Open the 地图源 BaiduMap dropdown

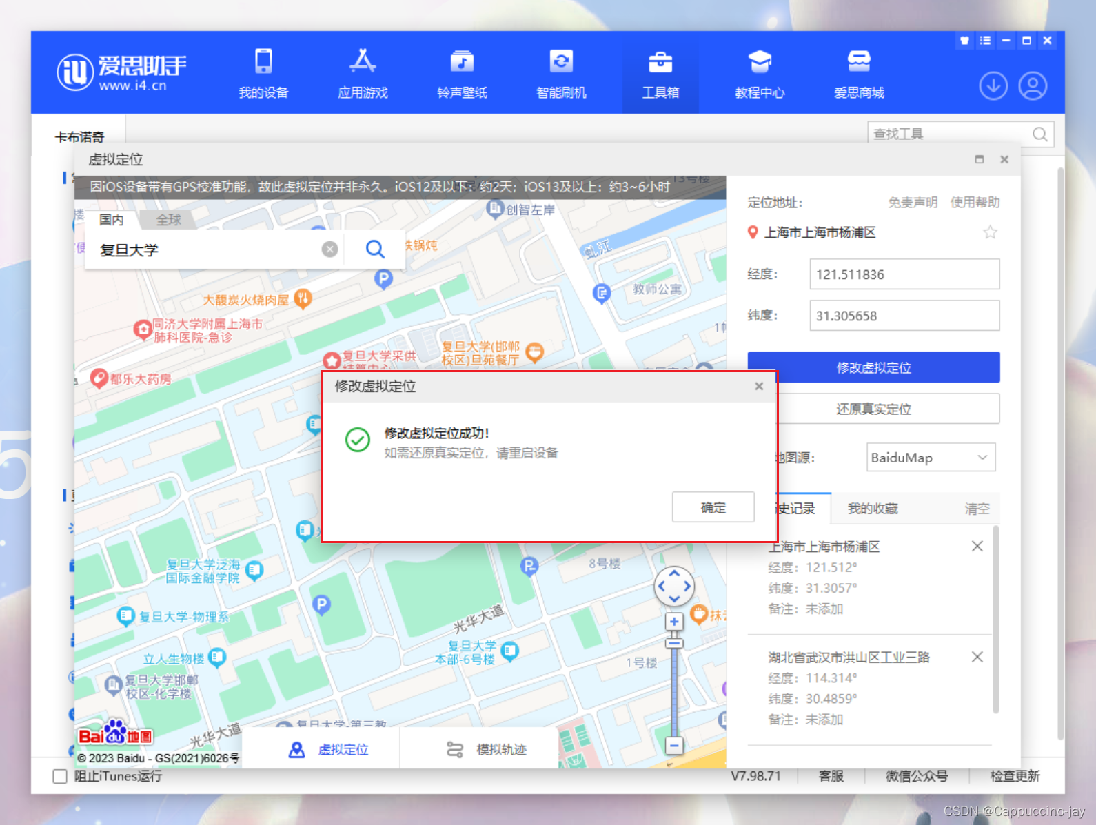coord(931,458)
